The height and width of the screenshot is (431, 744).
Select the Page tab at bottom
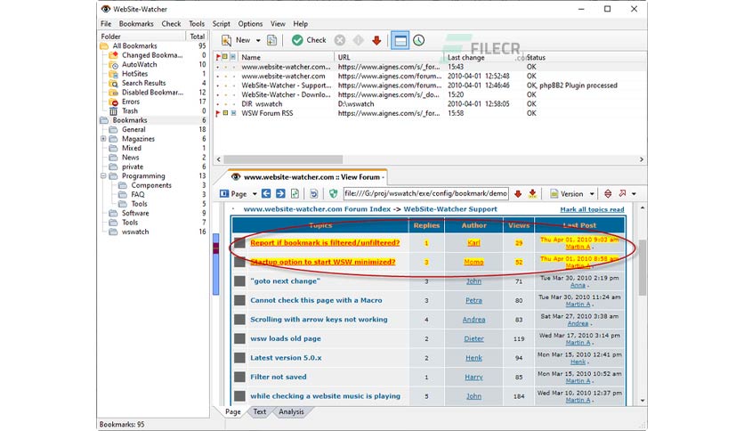232,411
